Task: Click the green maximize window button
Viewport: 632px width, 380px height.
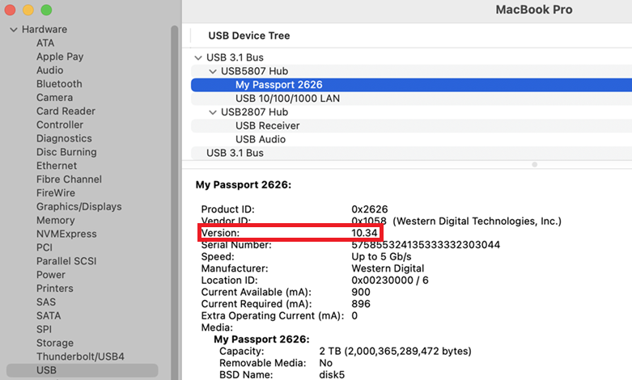Action: [x=46, y=10]
